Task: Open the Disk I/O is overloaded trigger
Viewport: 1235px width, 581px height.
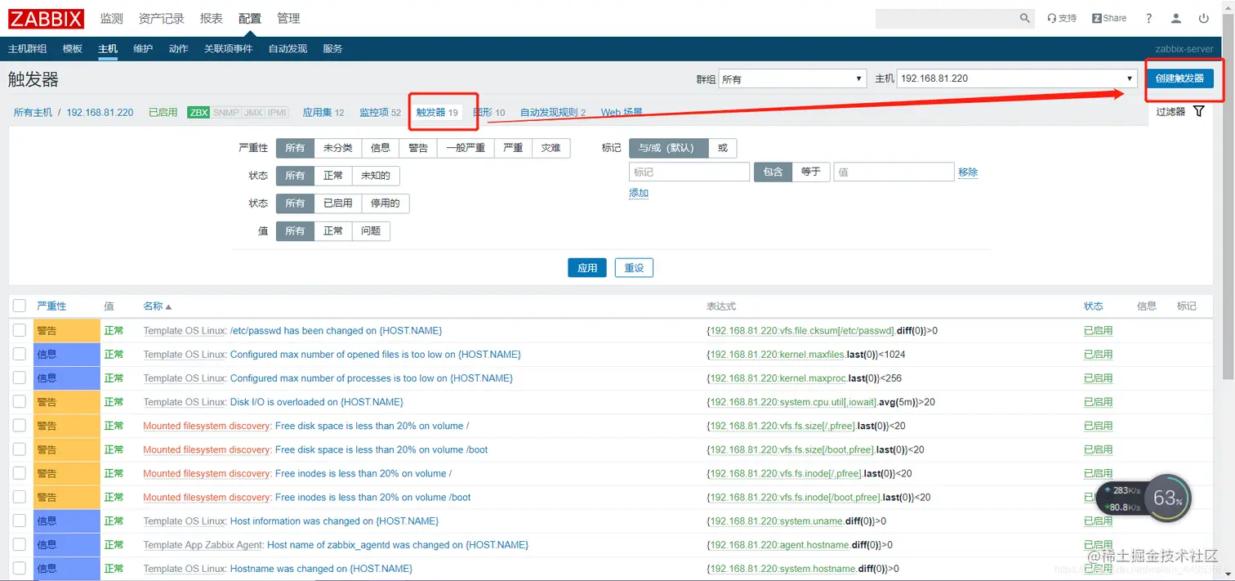Action: (x=317, y=402)
